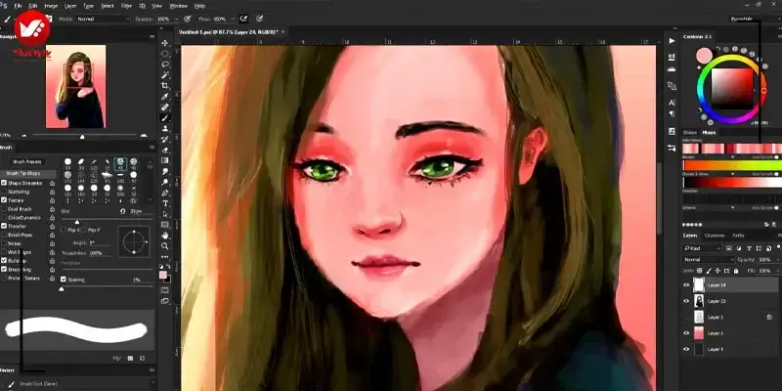Screen dimensions: 782x391
Task: Uncheck the Spacing checkbox
Action: coord(64,280)
